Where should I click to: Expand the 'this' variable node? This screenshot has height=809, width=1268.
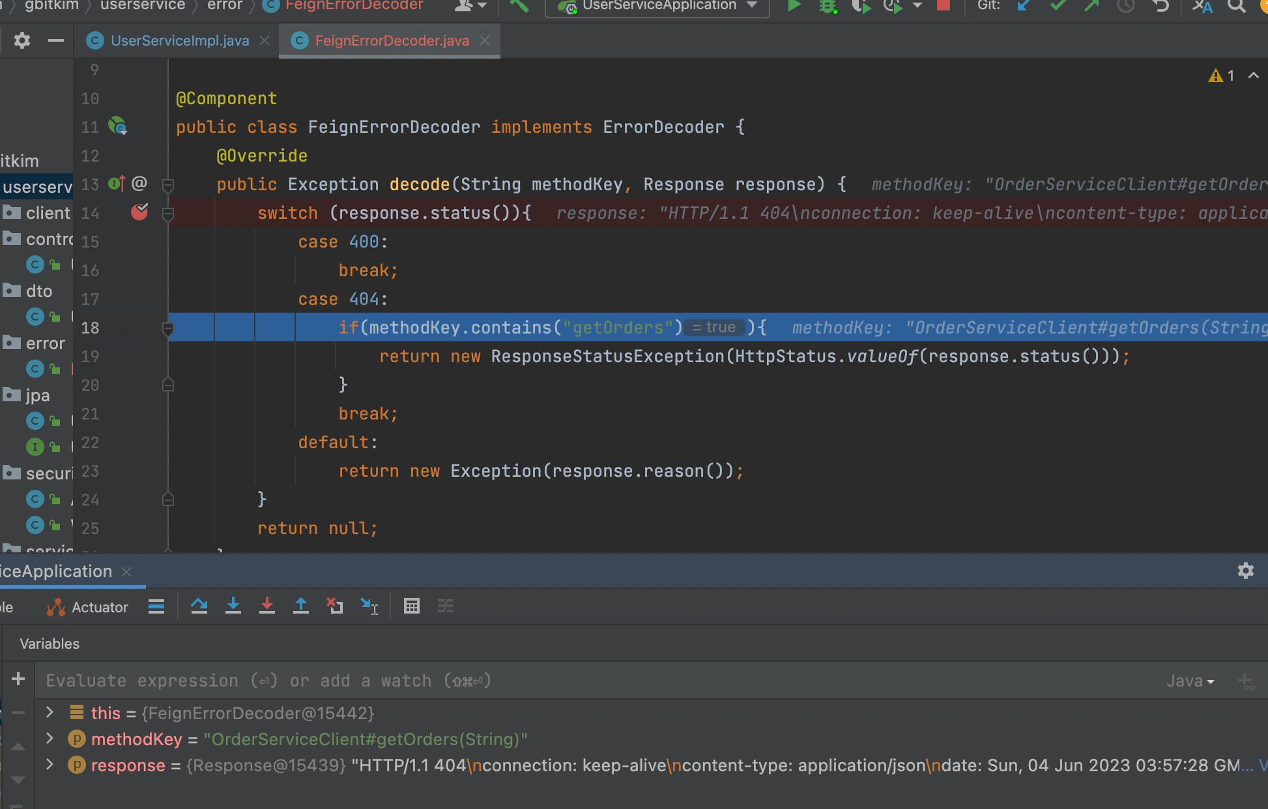50,713
